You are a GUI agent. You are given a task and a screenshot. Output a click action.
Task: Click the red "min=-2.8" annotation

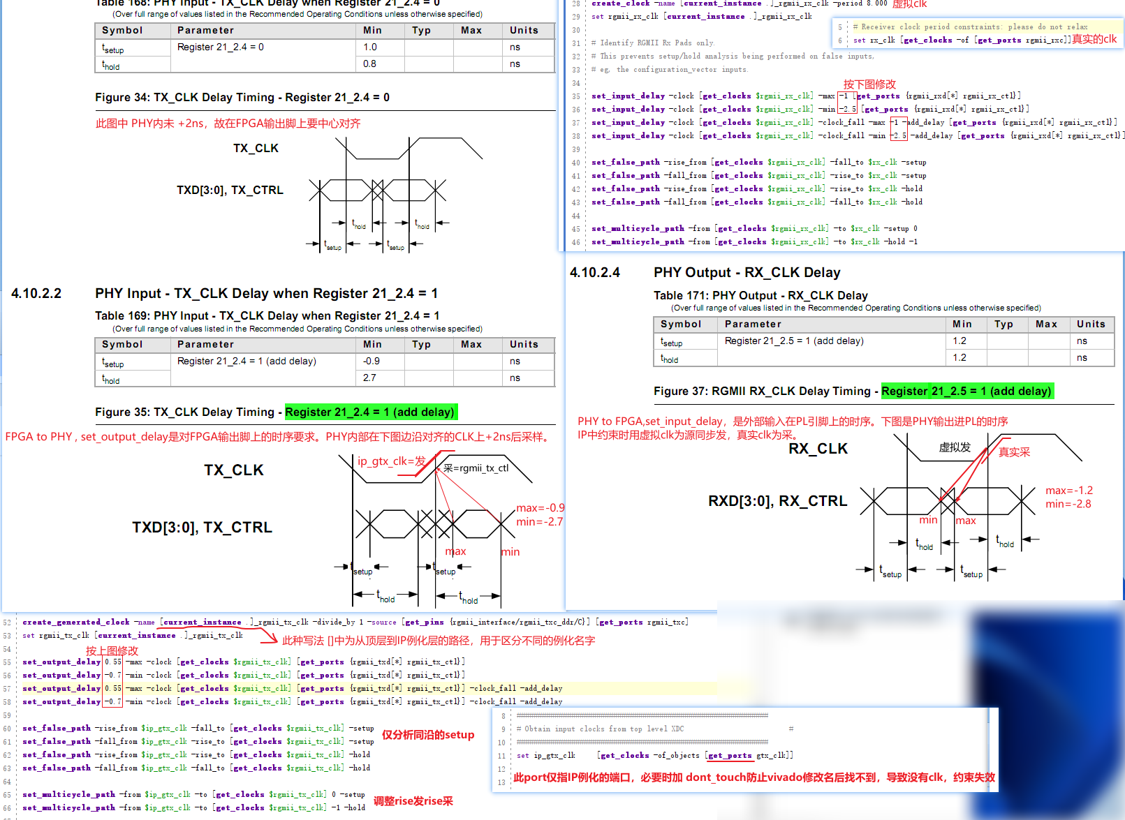[x=1068, y=504]
